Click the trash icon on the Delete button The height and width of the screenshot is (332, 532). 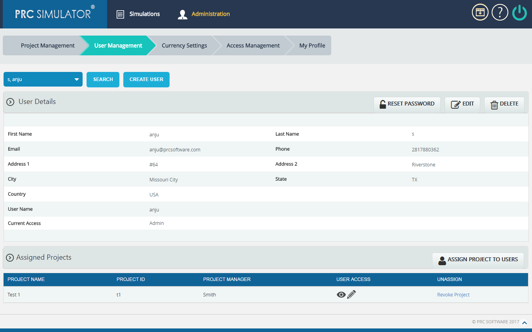pyautogui.click(x=494, y=104)
